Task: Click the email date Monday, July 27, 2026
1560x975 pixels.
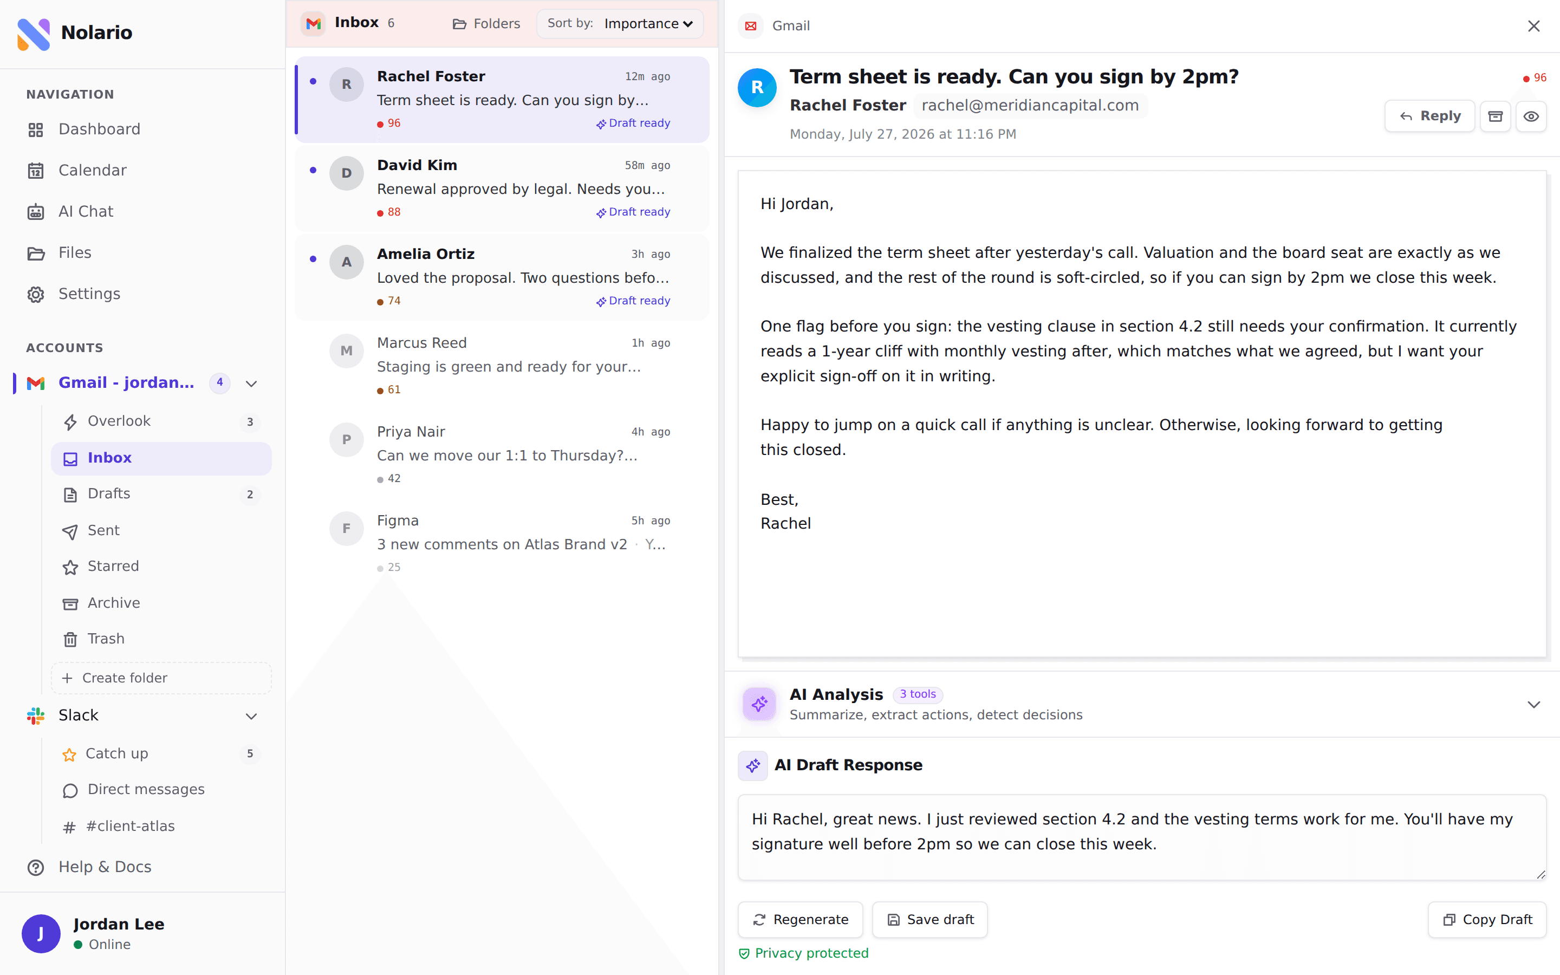Action: pos(902,134)
